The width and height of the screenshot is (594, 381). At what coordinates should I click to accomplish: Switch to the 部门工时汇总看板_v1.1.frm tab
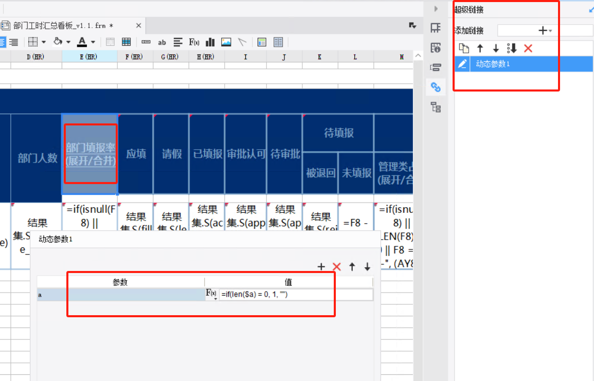(63, 25)
